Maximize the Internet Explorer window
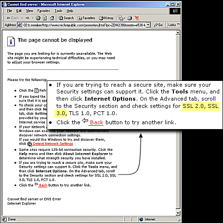The height and width of the screenshot is (223, 223). (173, 4)
